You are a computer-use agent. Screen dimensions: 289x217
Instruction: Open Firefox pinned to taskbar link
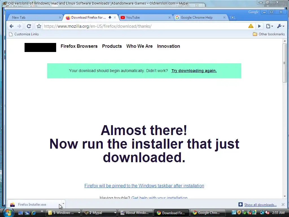pos(144,186)
